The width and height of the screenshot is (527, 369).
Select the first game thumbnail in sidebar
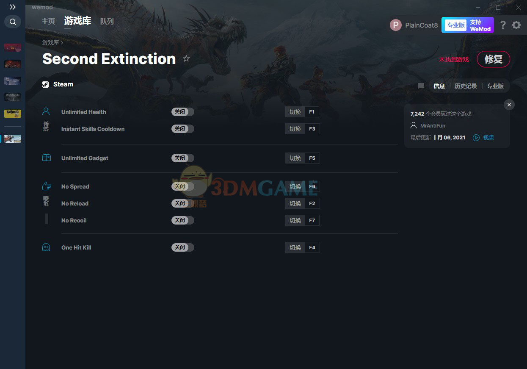pos(13,47)
